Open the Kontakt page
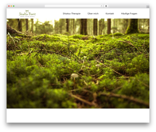 [x=110, y=14]
